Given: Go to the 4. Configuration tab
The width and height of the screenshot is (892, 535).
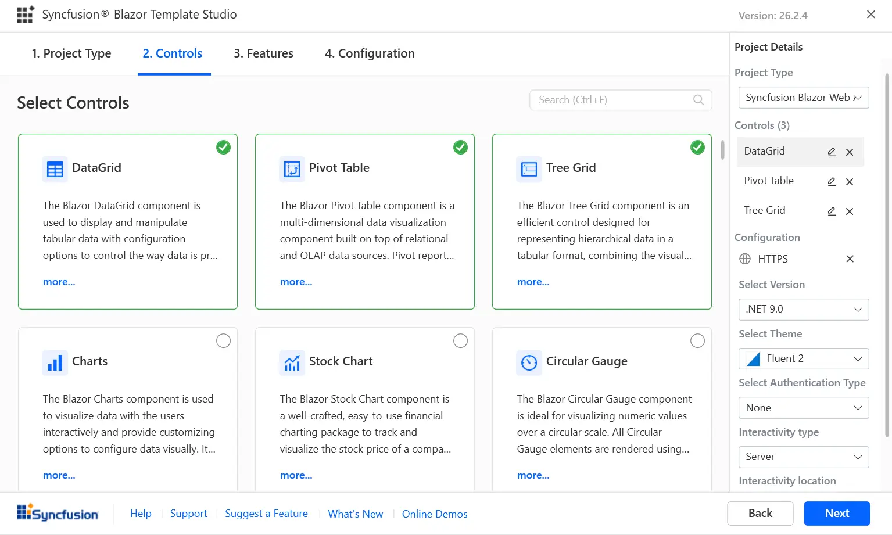Looking at the screenshot, I should [370, 53].
